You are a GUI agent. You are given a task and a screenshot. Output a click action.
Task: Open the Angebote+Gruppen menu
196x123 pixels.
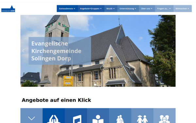click(91, 9)
